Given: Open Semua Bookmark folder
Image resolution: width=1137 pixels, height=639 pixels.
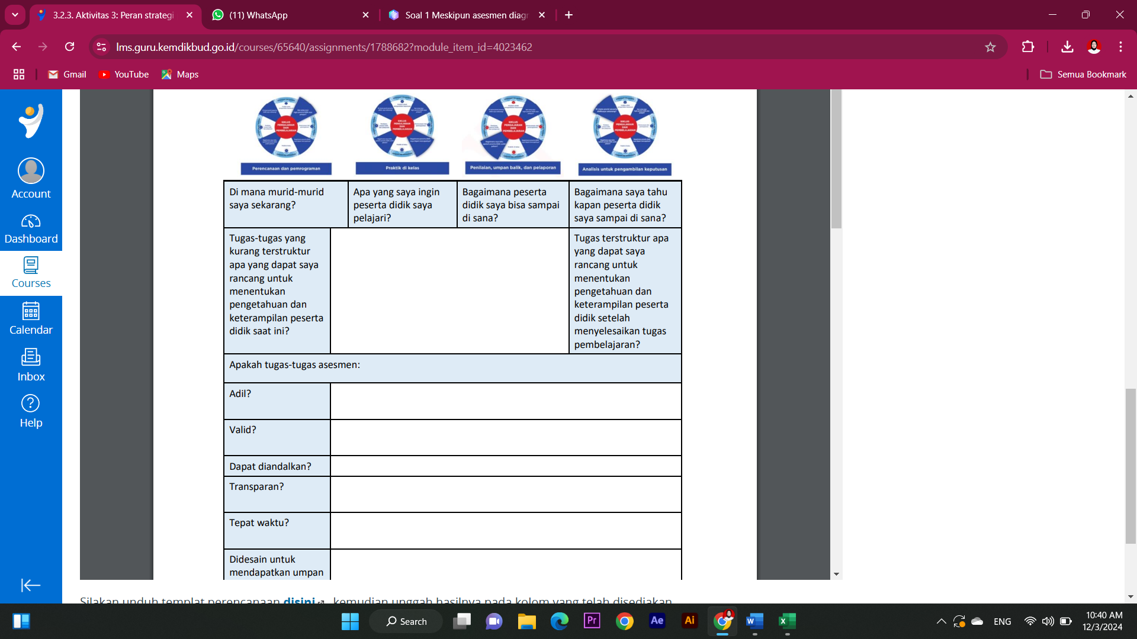Looking at the screenshot, I should (1083, 74).
